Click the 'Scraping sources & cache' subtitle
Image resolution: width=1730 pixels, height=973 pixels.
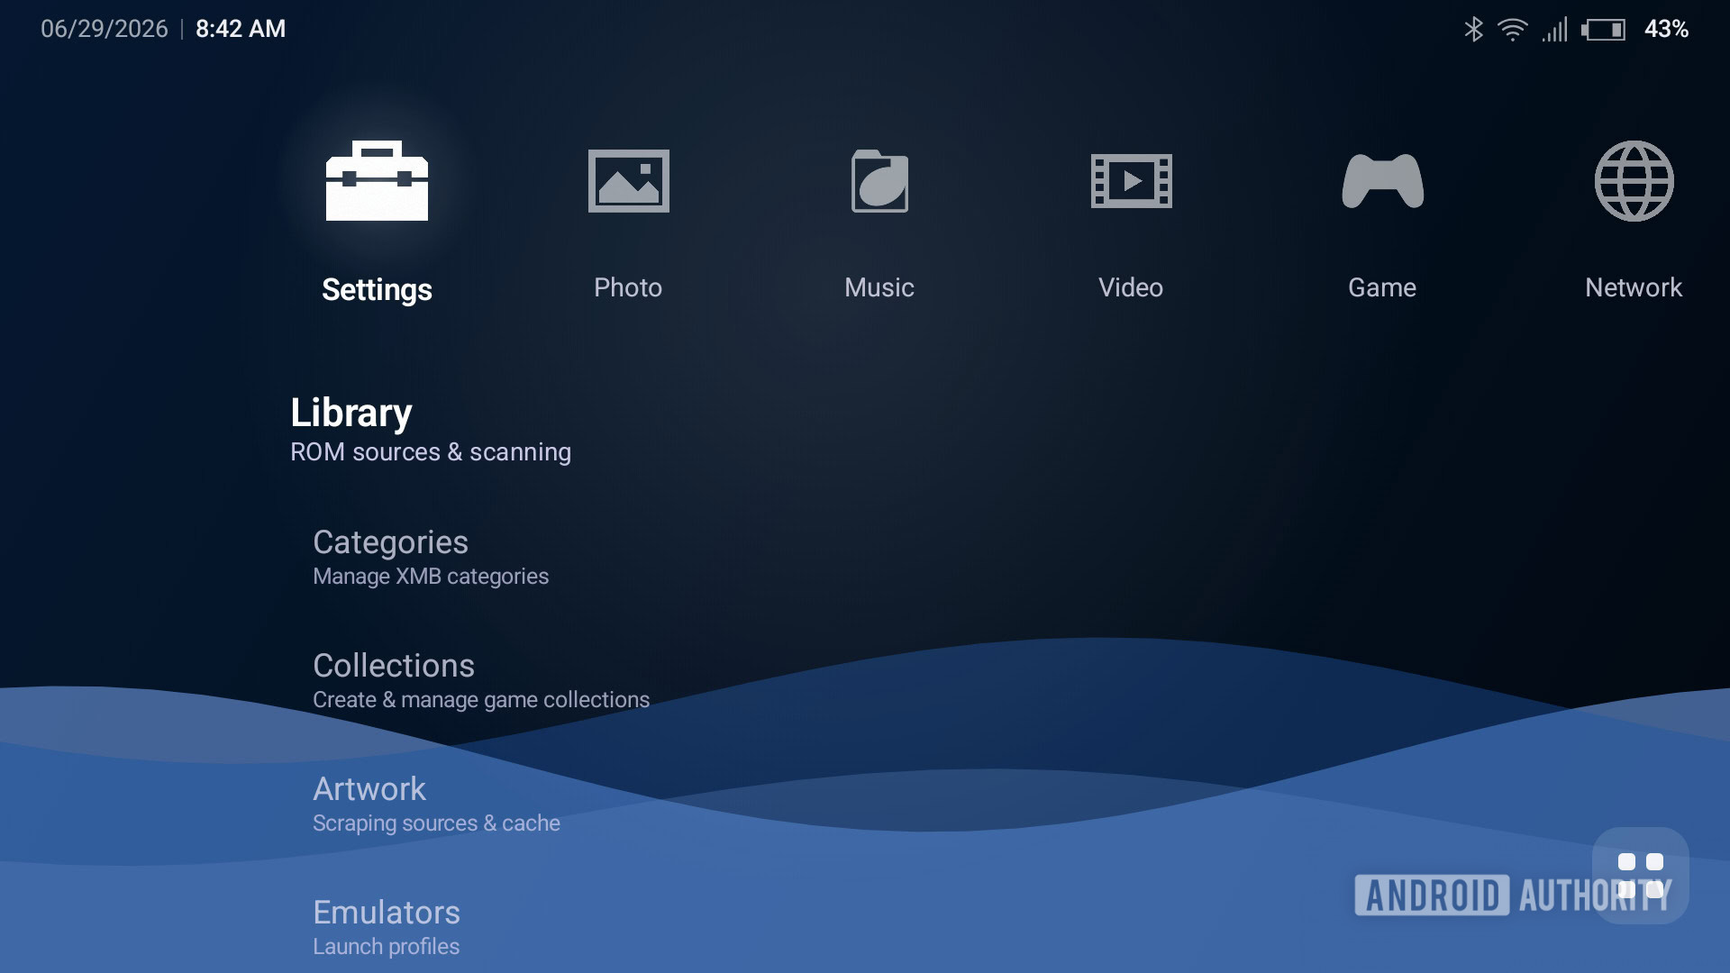[436, 823]
